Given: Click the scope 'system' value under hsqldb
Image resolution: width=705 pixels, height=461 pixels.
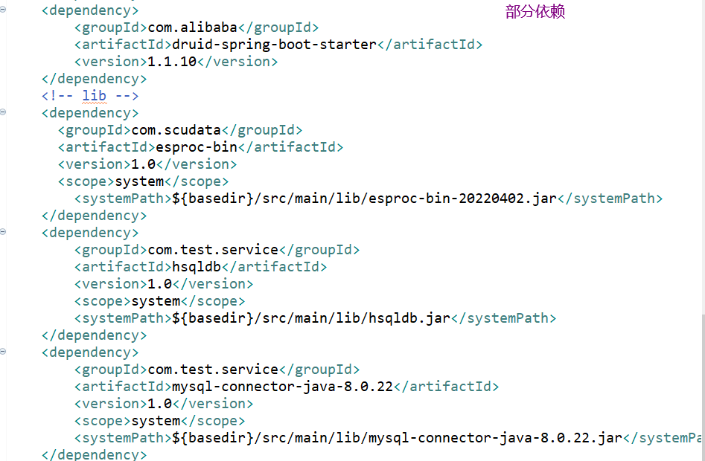Looking at the screenshot, I should (x=156, y=301).
